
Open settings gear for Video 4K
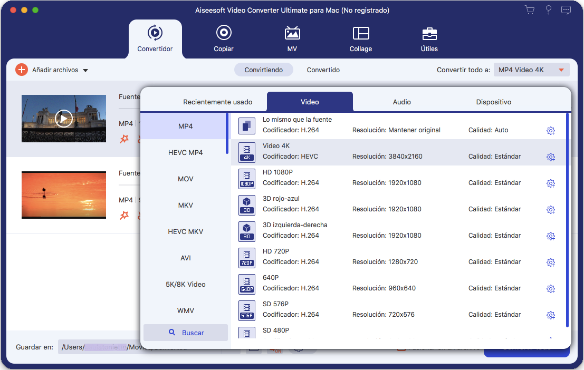coord(550,157)
